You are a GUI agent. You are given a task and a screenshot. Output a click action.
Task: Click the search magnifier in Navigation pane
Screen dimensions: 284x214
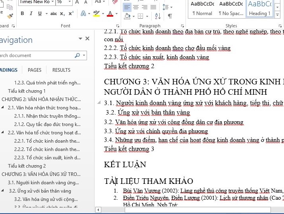click(77, 55)
